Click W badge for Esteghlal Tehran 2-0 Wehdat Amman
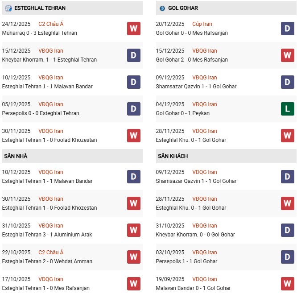Screen dimensions: 297x294 click(x=133, y=257)
